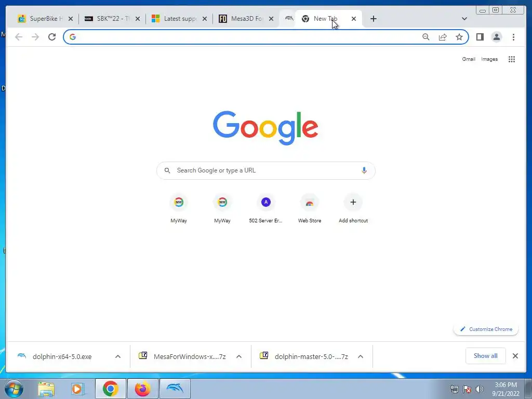
Task: Click the taskbar clock showing 3:06 PM
Action: point(506,389)
